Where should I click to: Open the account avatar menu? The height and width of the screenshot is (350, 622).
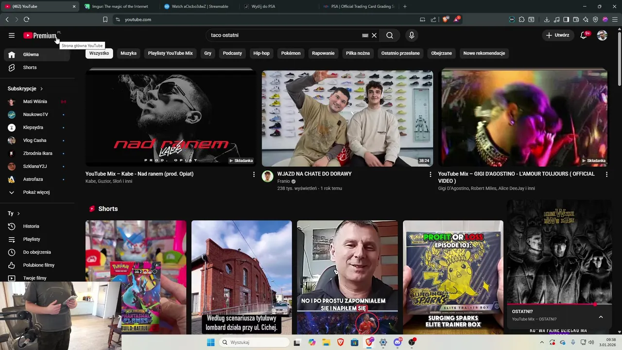(602, 35)
